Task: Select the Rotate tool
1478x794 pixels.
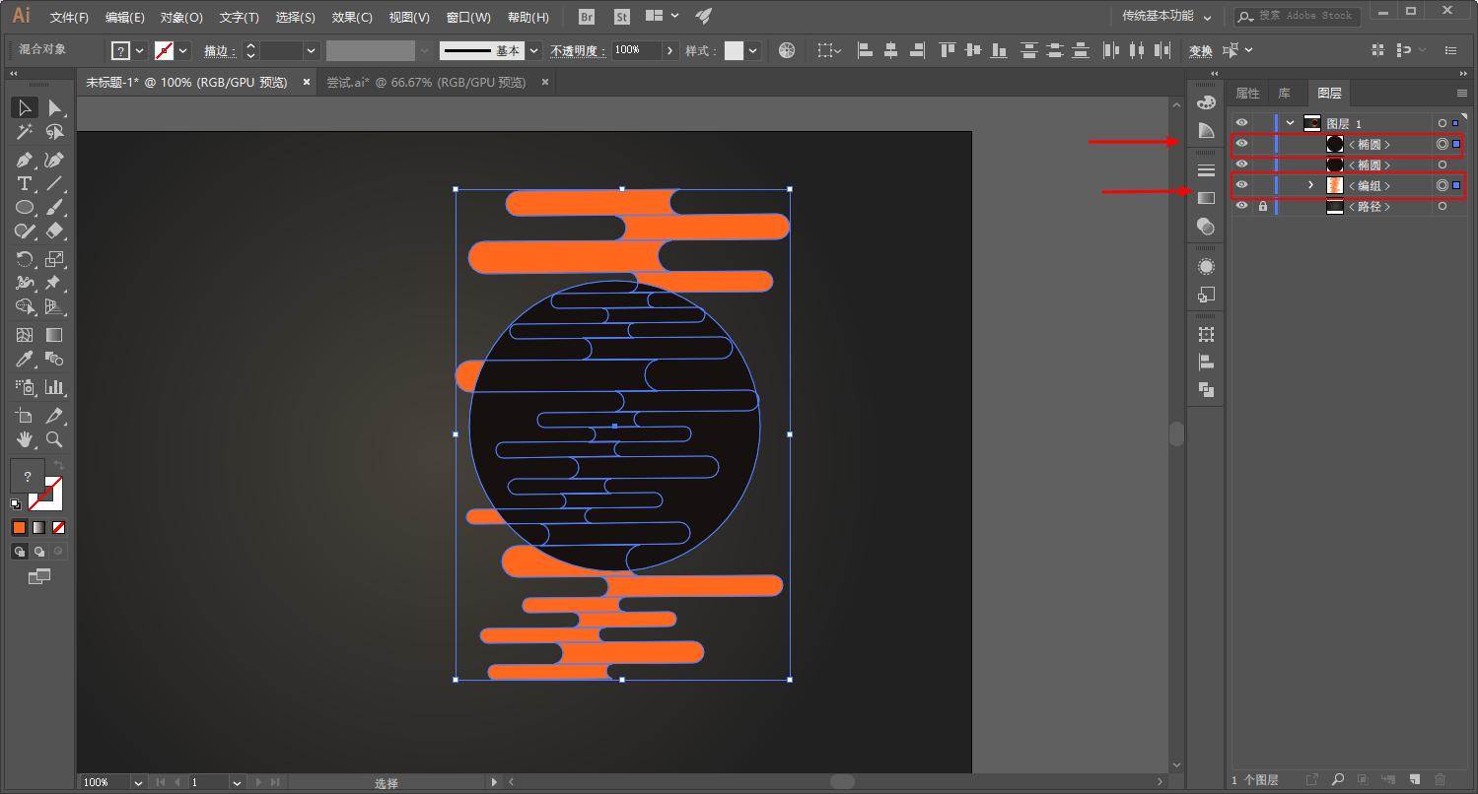Action: coord(25,259)
